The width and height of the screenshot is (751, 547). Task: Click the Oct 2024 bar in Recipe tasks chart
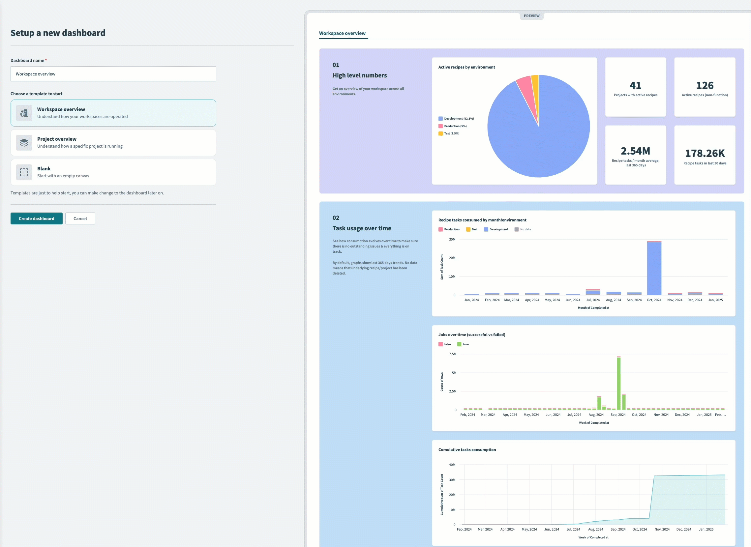[654, 268]
